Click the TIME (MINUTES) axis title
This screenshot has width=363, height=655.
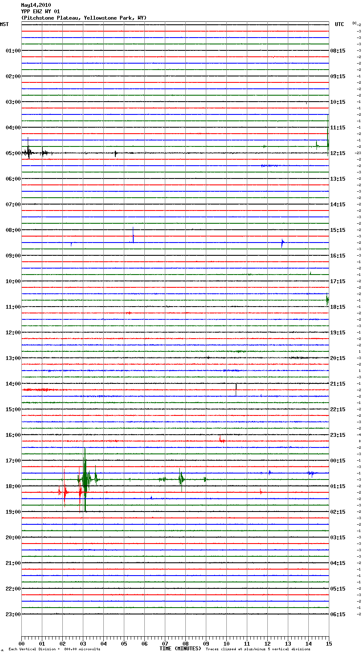tap(180, 649)
